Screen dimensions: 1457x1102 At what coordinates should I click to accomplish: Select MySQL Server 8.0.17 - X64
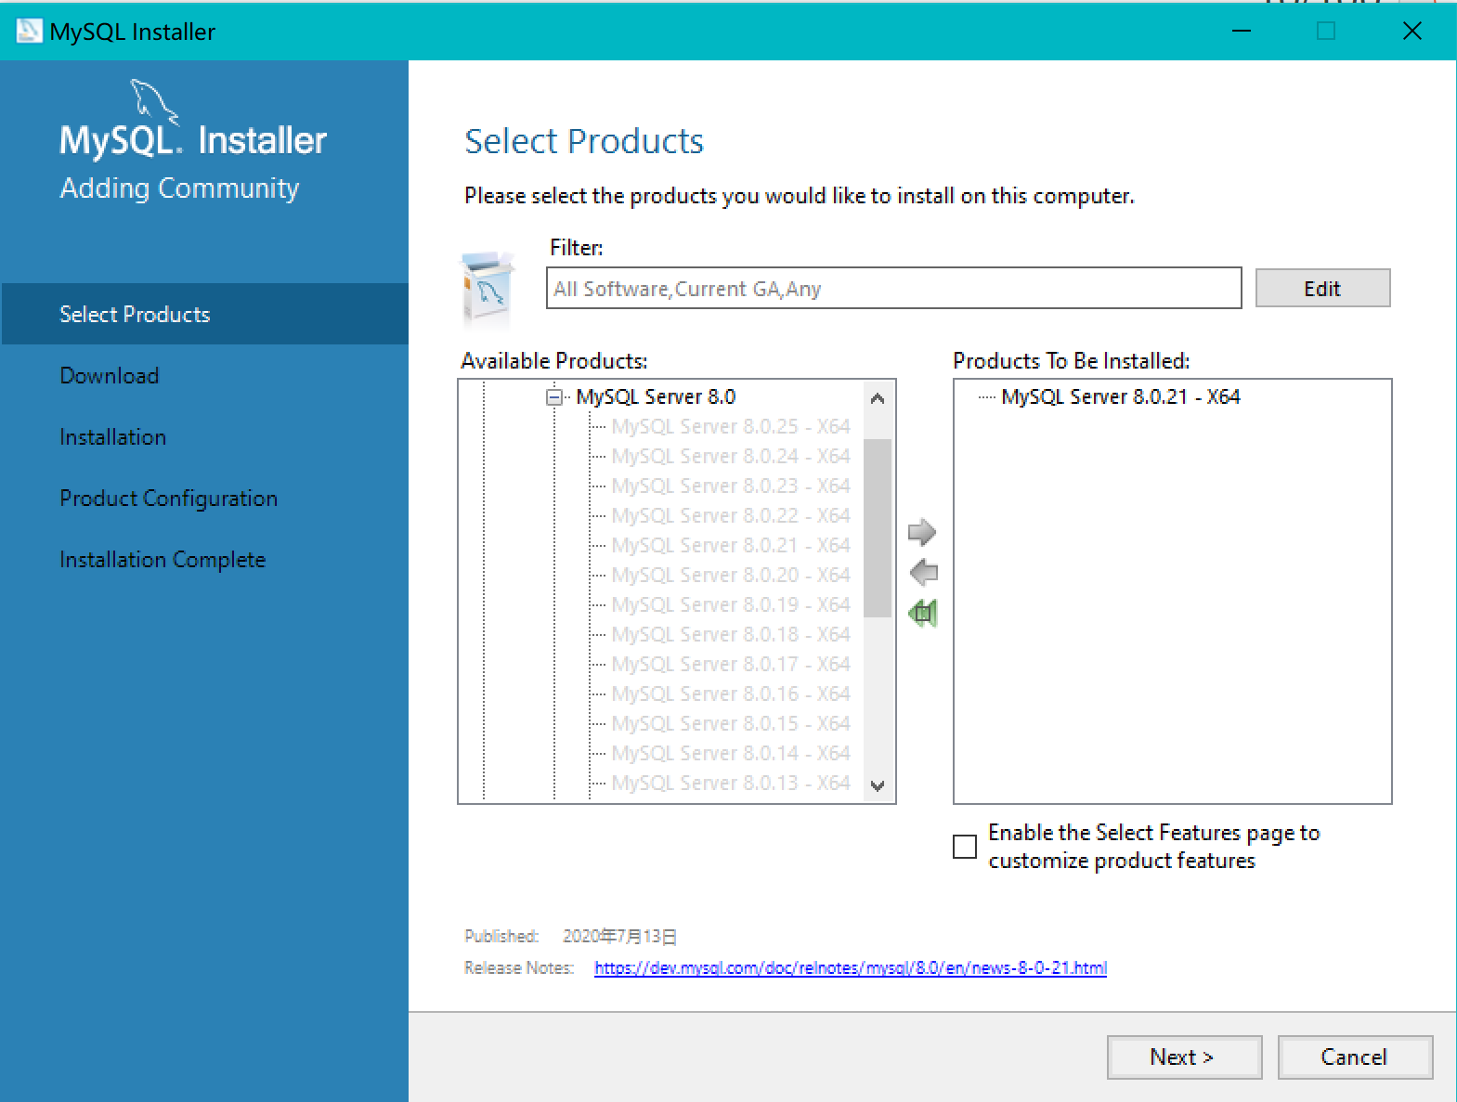coord(730,665)
